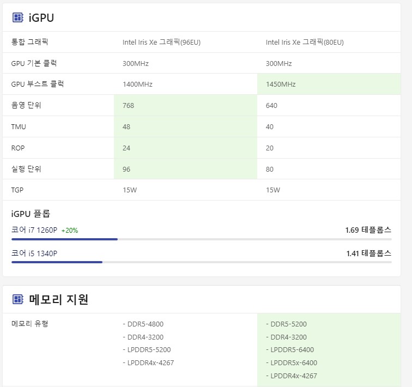Select the 음영 단위 row label
Viewport: 412px width, 387px height.
26,105
